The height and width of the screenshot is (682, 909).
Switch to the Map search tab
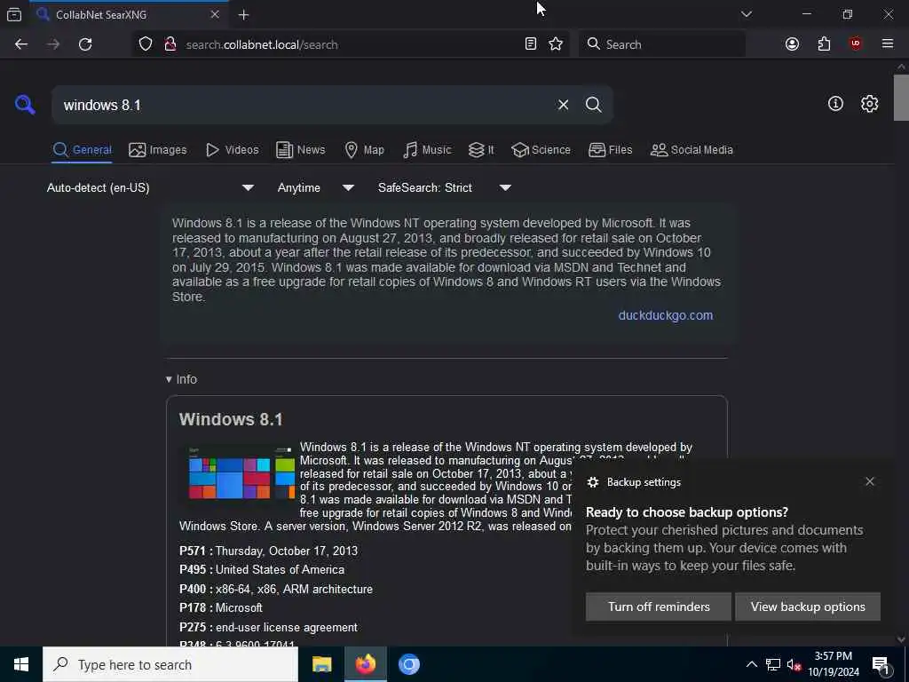[x=364, y=149]
